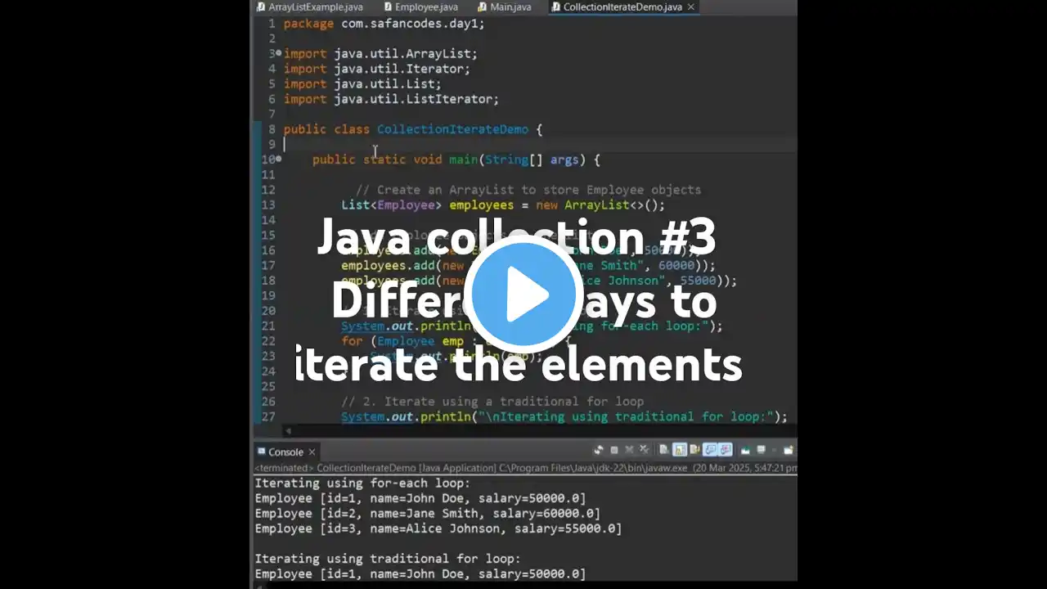Toggle Show Console When Standard Out Changes
Image resolution: width=1047 pixels, height=589 pixels.
[710, 451]
